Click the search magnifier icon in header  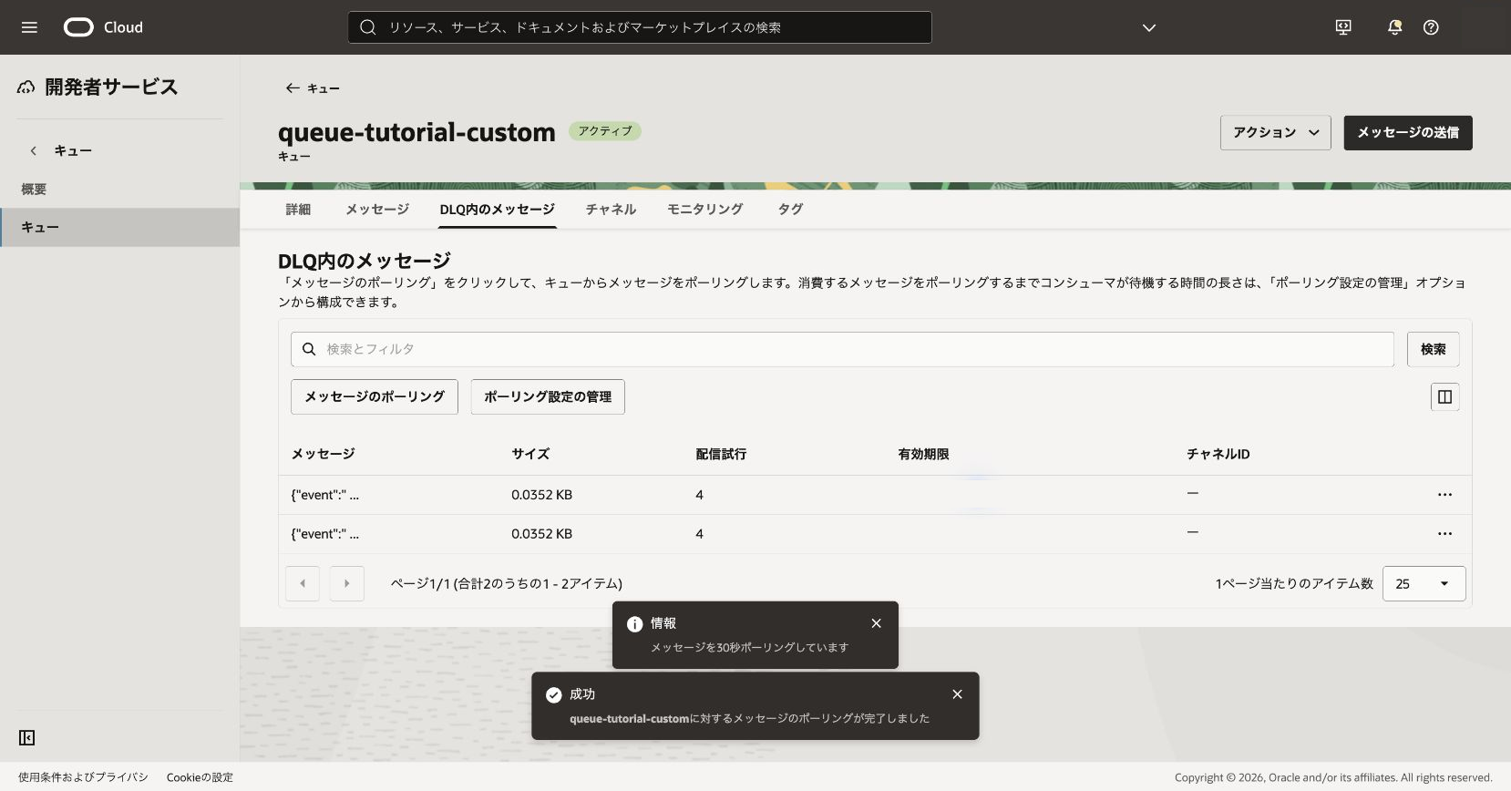tap(368, 27)
